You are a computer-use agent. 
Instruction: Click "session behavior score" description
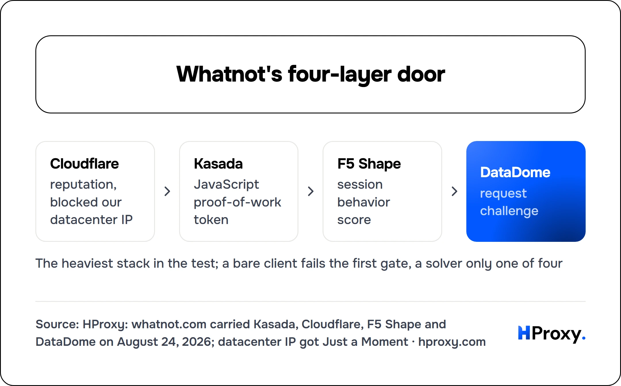click(x=363, y=202)
